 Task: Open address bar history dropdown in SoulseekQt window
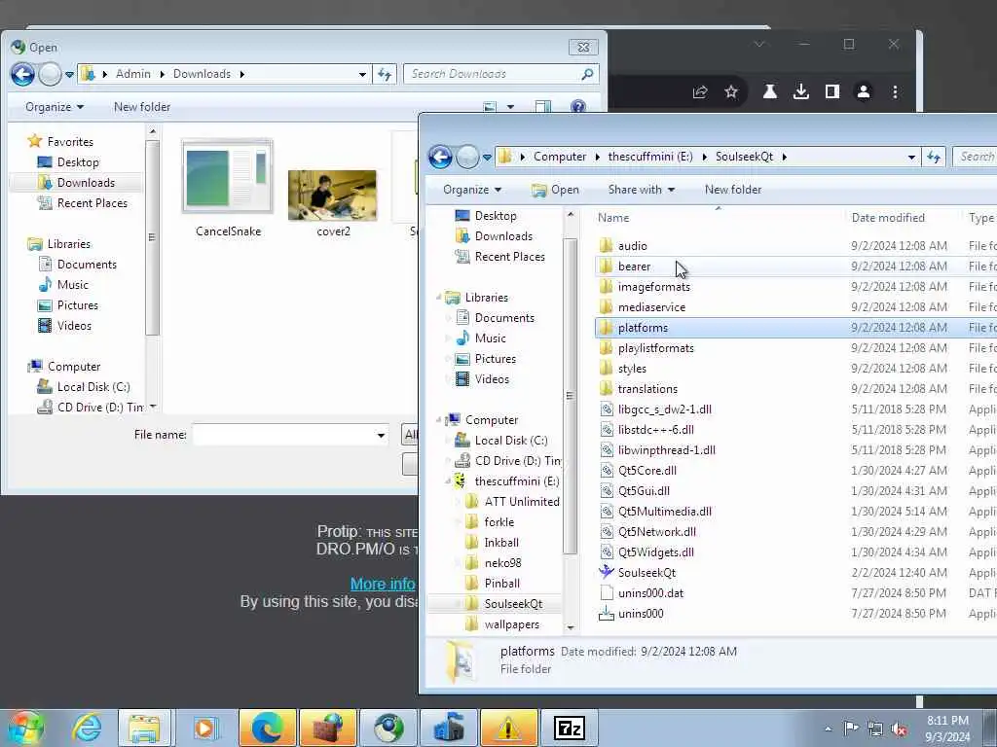click(911, 157)
